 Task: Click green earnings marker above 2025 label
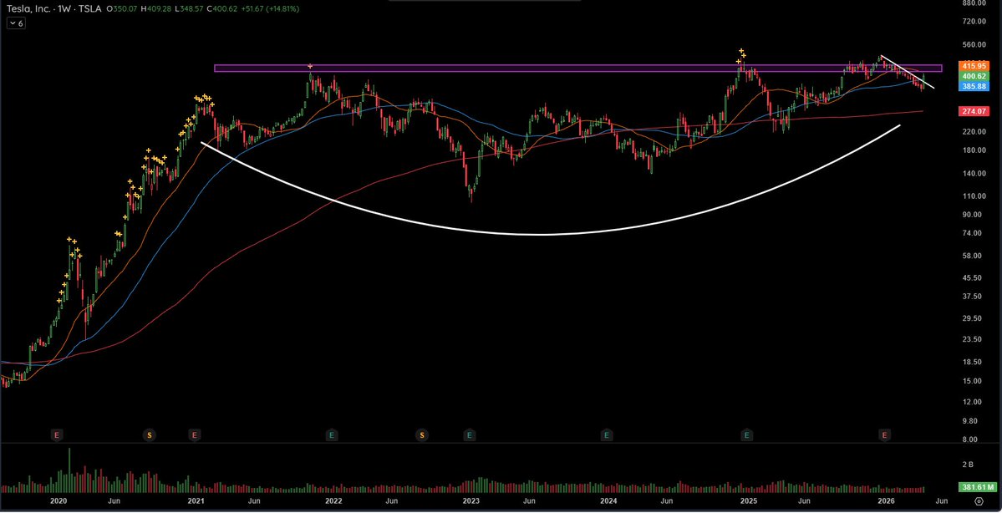click(746, 435)
